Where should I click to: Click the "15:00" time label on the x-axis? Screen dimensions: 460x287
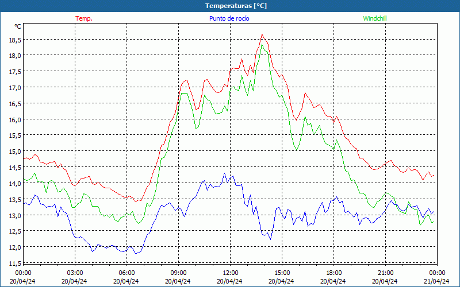282,273
